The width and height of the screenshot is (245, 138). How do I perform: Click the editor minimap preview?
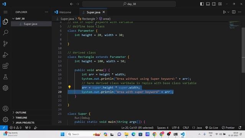(x=234, y=25)
